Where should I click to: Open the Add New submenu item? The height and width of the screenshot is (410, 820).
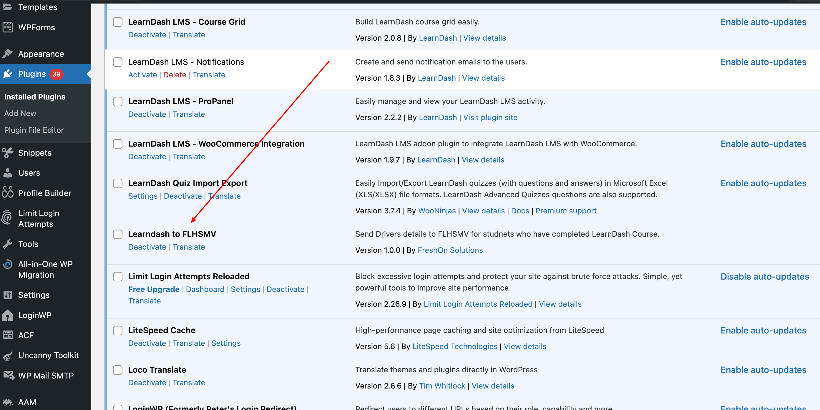click(20, 113)
